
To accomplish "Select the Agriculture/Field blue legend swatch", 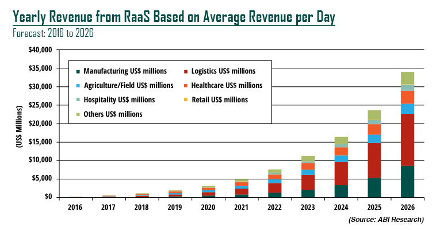I will (78, 86).
